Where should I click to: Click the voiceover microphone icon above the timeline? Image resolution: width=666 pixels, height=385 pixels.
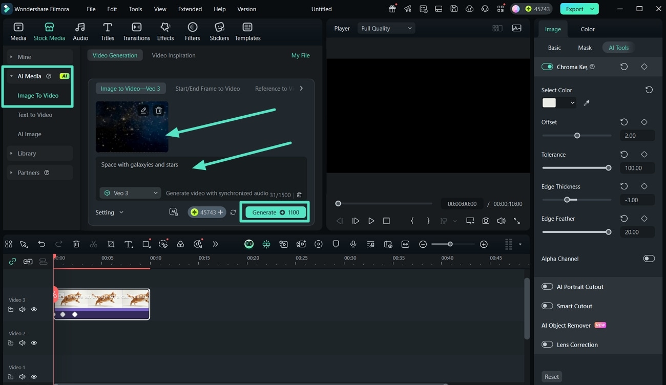(353, 244)
